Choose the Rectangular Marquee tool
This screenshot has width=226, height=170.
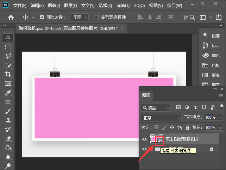point(8,47)
